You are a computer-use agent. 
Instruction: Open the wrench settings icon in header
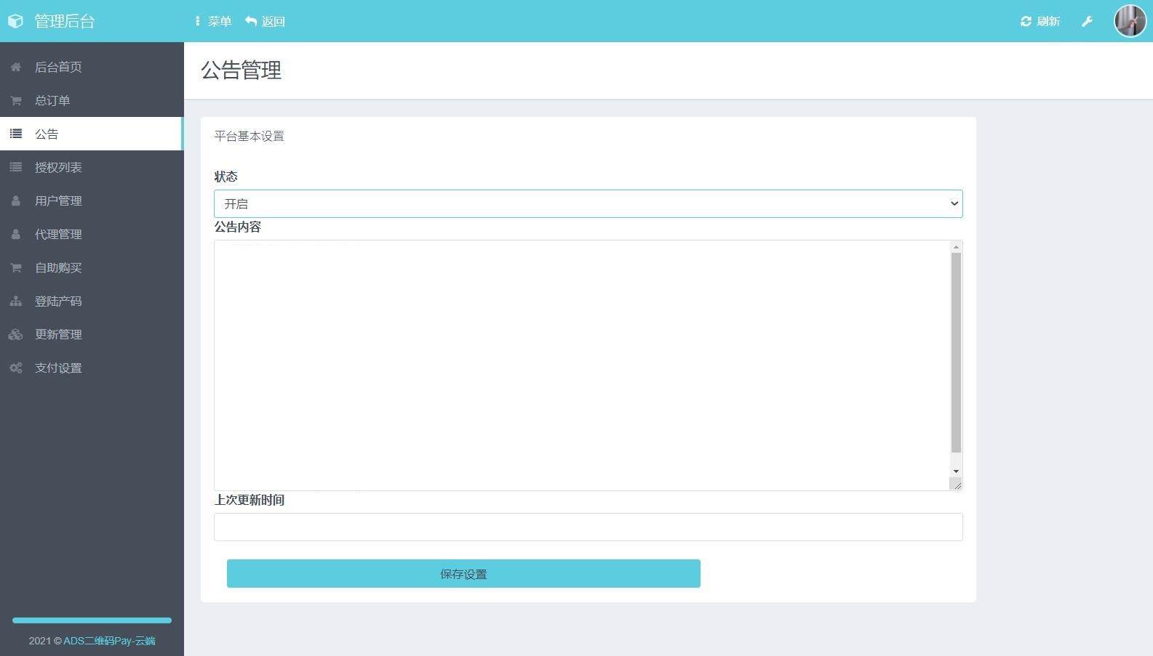point(1087,21)
